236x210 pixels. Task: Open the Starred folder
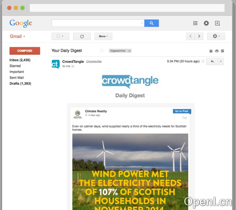15,66
